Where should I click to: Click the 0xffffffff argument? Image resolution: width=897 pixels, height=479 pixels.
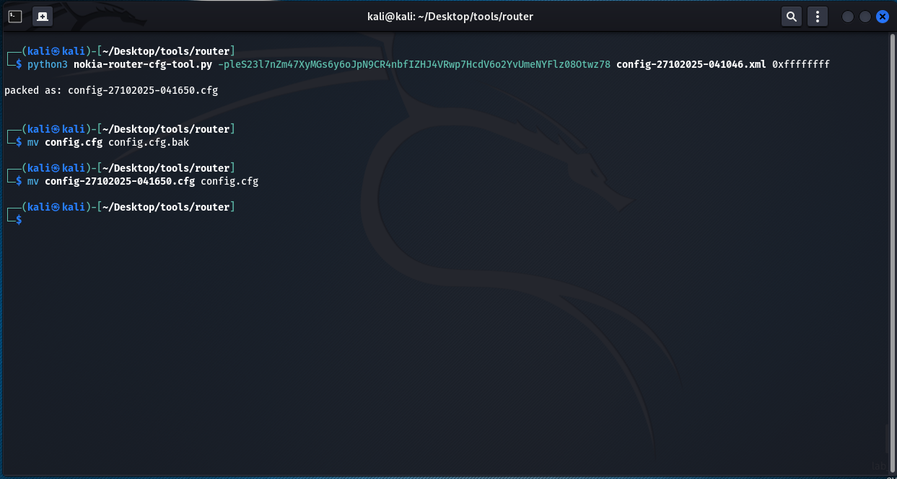(801, 64)
